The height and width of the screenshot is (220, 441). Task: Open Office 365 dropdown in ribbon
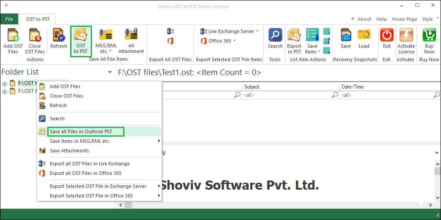click(218, 41)
